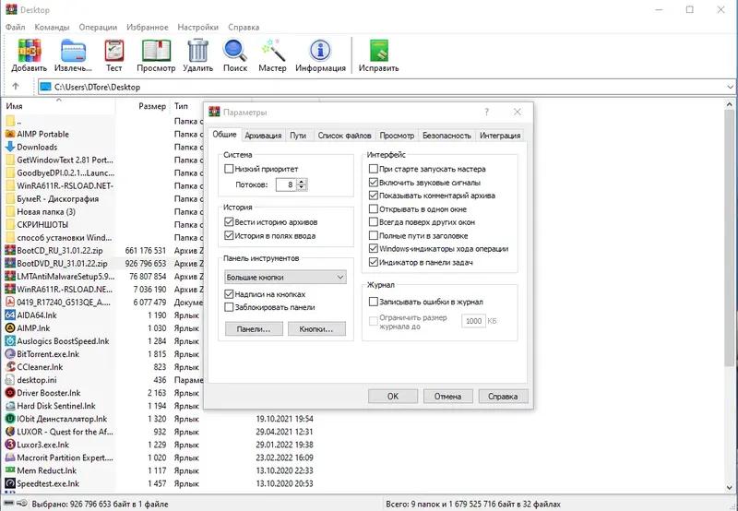Open the Большие кнопки dropdown
Viewport: 738px width, 511px height.
coord(285,277)
